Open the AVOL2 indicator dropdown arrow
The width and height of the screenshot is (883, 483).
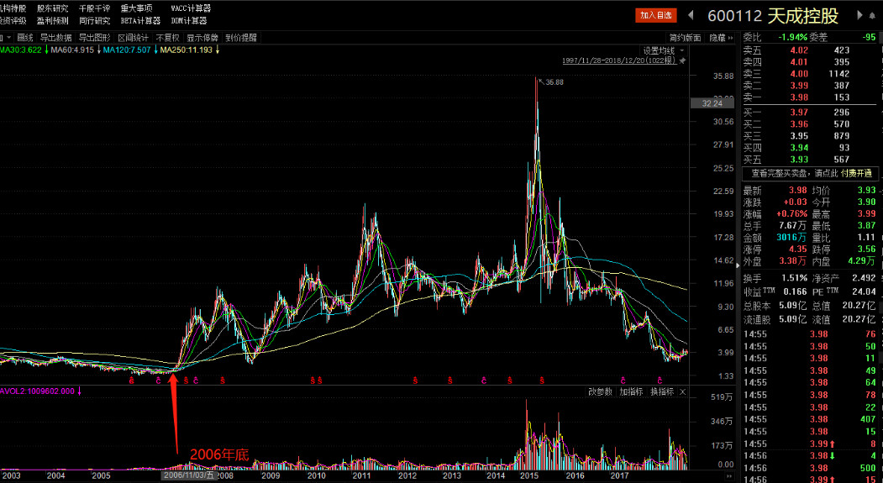pos(79,391)
